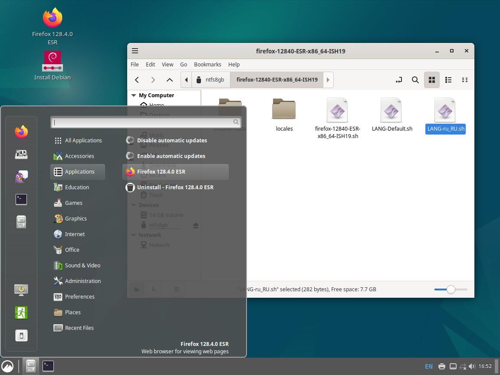The width and height of the screenshot is (500, 375).
Task: Go up to parent folder
Action: (x=170, y=80)
